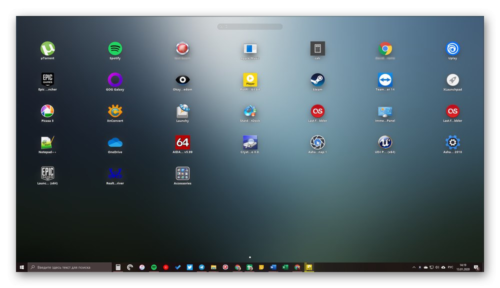Open File Explorer from the taskbar
This screenshot has width=500, height=288.
213,267
